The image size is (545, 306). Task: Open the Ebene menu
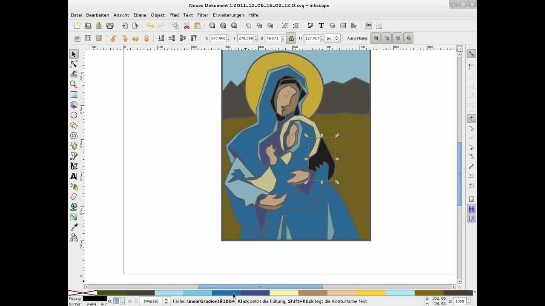pyautogui.click(x=140, y=15)
